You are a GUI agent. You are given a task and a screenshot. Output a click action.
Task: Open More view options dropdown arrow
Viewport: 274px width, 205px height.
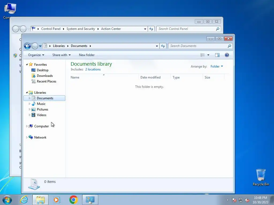208,55
